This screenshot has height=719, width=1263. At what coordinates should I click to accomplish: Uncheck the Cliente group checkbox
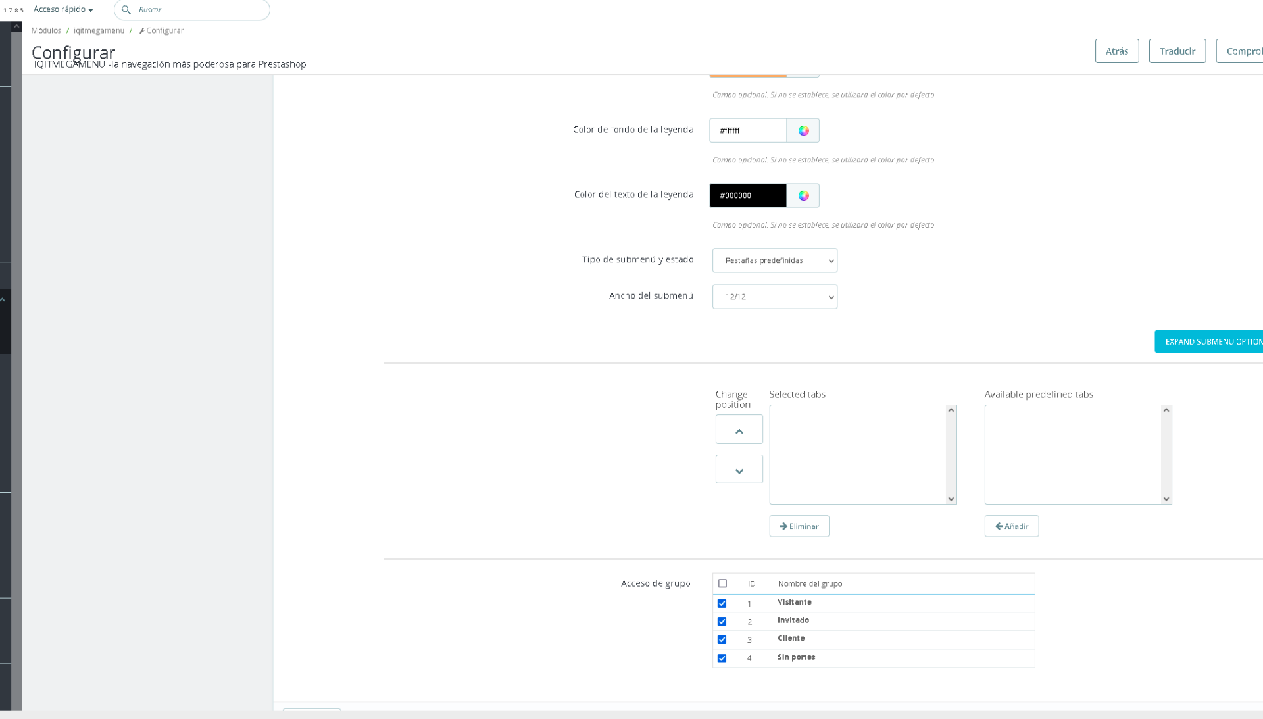tap(722, 639)
